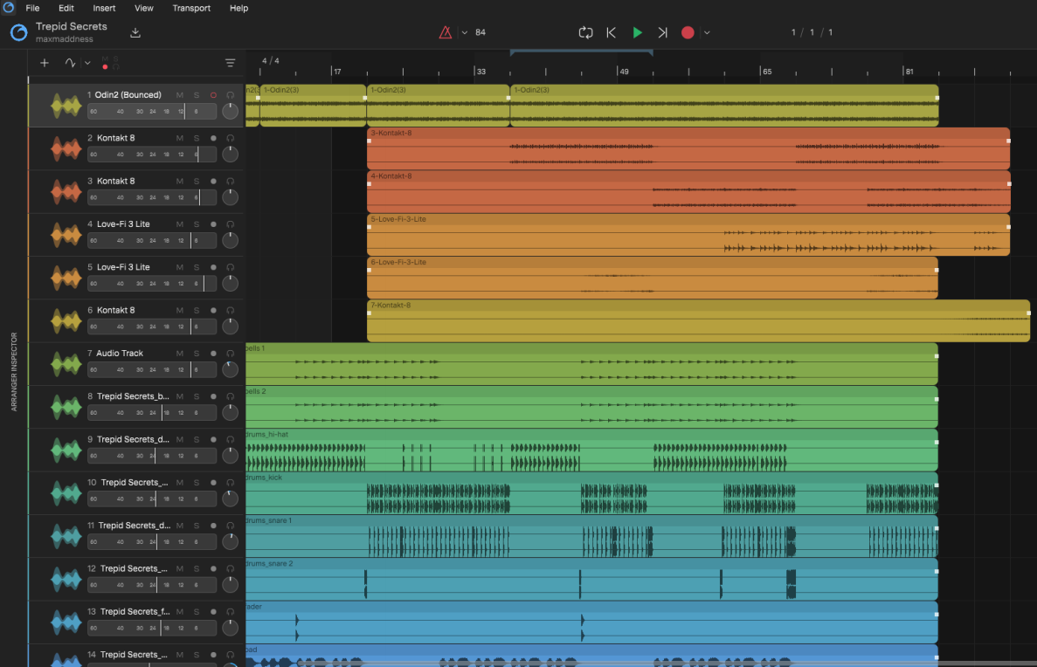1037x667 pixels.
Task: Open the Insert menu
Action: pyautogui.click(x=104, y=8)
